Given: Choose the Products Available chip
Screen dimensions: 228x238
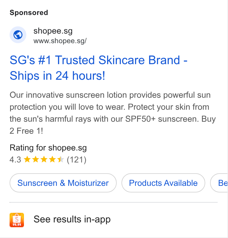Looking at the screenshot, I should click(x=163, y=183).
